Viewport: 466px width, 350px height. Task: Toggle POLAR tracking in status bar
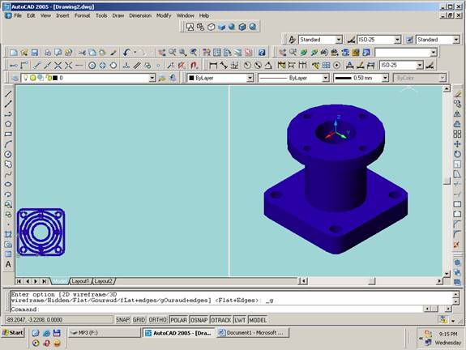[178, 320]
